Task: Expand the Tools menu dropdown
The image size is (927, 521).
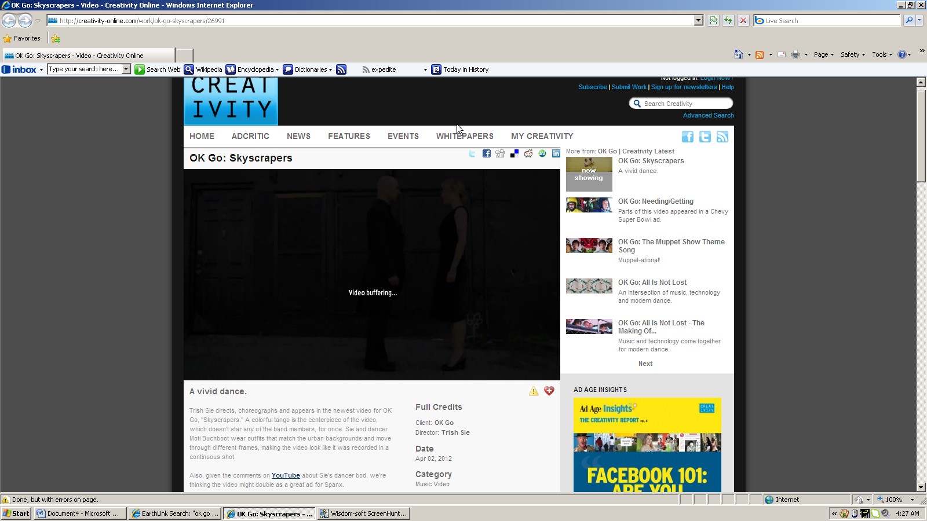Action: (882, 54)
